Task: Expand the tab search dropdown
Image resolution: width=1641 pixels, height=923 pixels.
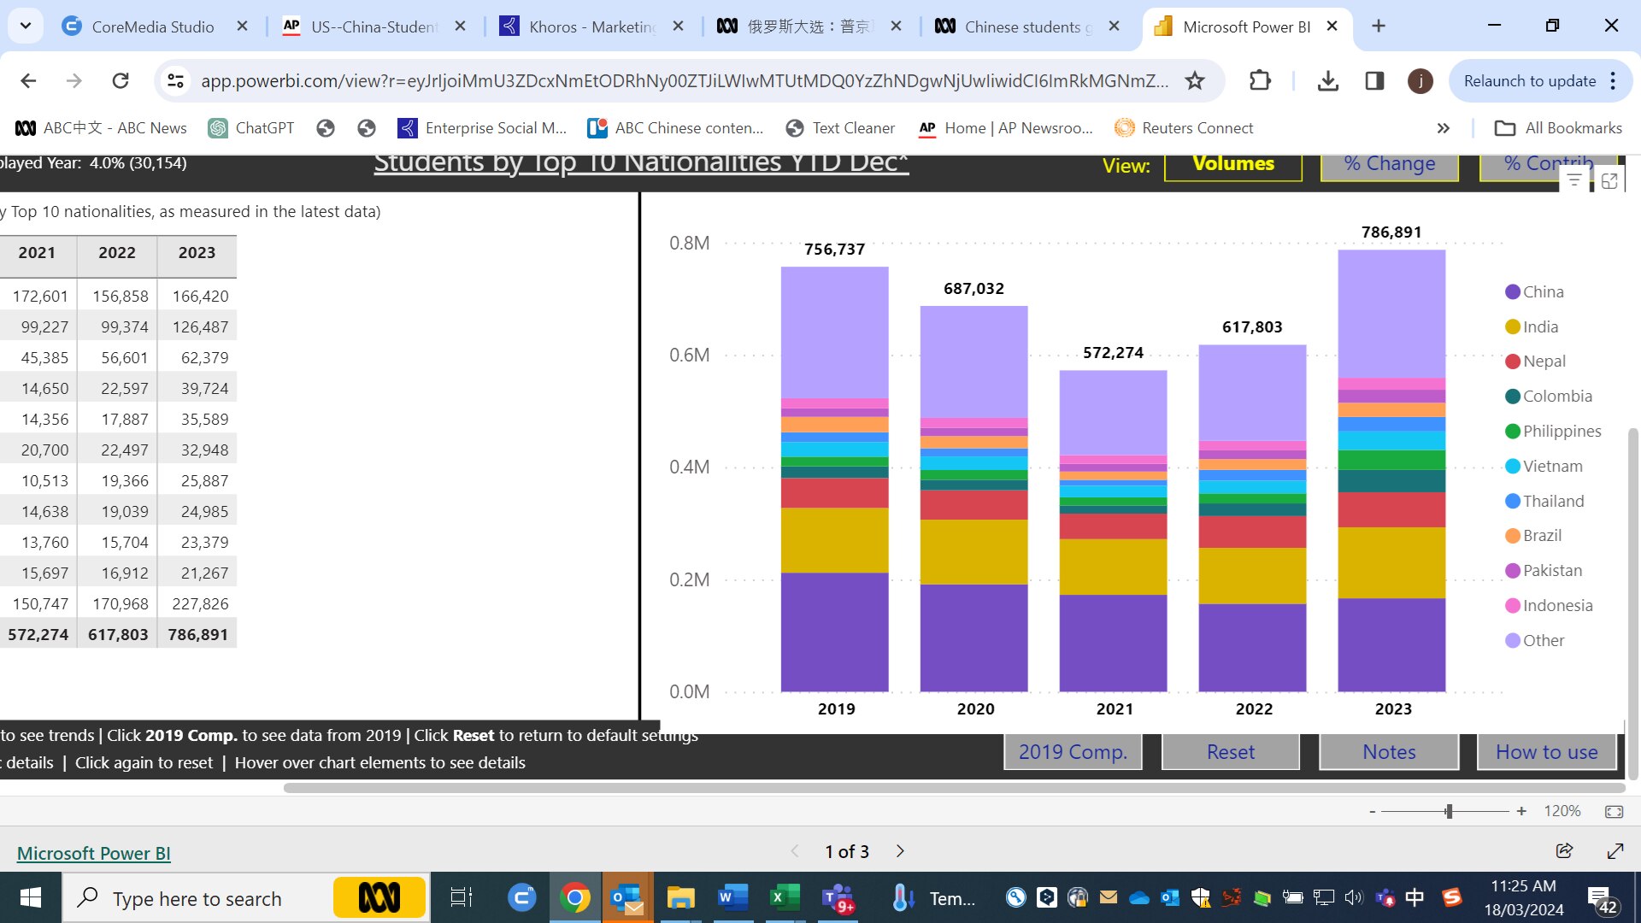Action: [x=26, y=26]
